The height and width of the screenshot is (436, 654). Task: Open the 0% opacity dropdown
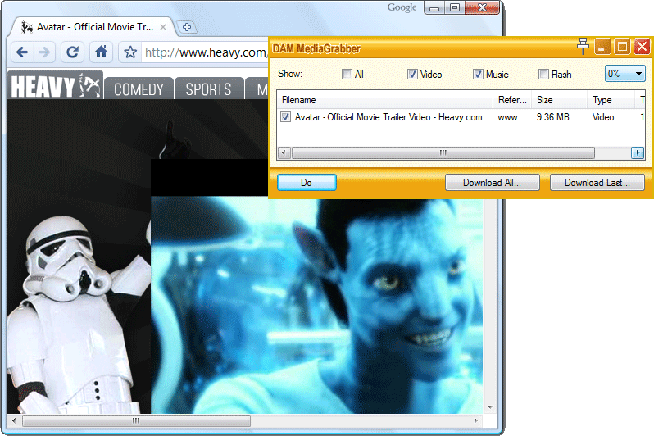624,74
